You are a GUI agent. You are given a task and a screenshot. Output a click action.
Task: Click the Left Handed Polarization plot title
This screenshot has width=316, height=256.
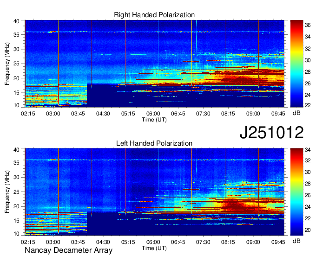point(154,144)
